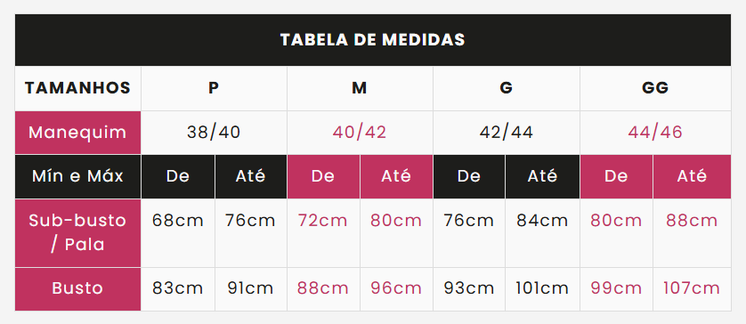Select the Mín e Máx label cell
The width and height of the screenshot is (746, 324).
tap(78, 176)
